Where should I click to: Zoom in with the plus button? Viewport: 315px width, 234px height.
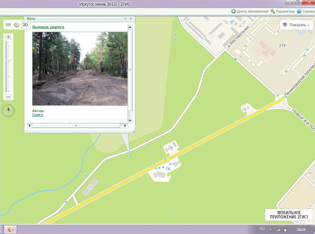click(x=9, y=37)
